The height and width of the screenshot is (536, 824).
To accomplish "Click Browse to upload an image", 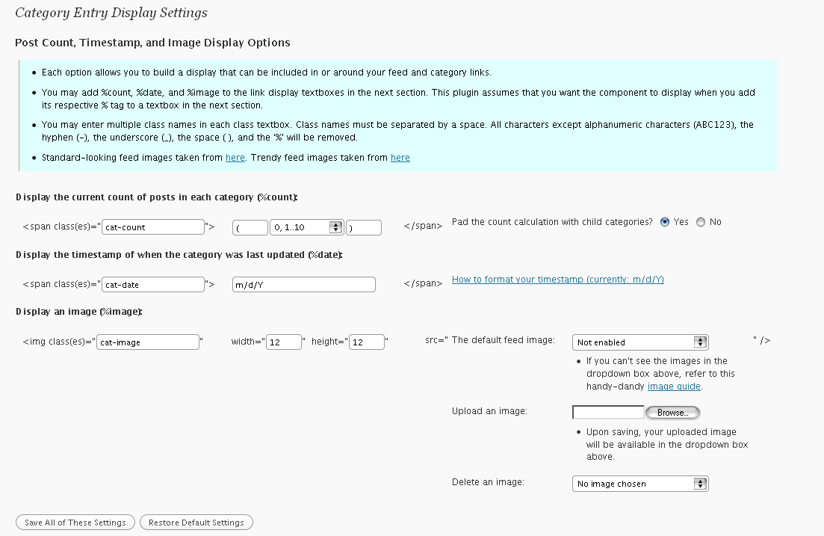I will coord(672,413).
